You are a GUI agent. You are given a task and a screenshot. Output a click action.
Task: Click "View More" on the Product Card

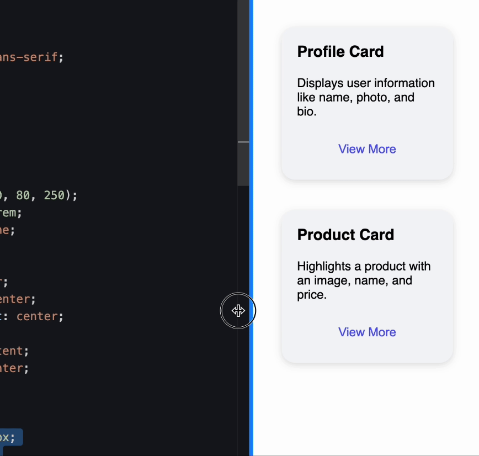tap(367, 332)
